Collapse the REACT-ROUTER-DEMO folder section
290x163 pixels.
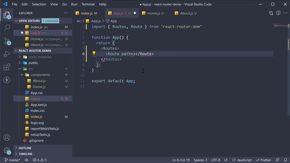pyautogui.click(x=43, y=51)
